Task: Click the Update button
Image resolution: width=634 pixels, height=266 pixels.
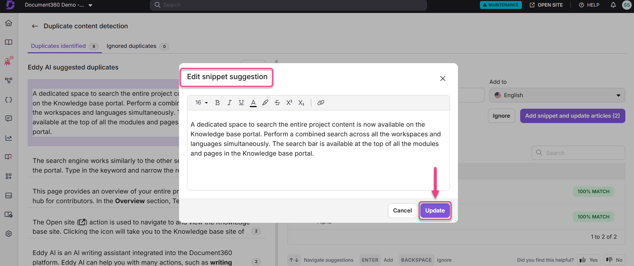Action: [435, 210]
